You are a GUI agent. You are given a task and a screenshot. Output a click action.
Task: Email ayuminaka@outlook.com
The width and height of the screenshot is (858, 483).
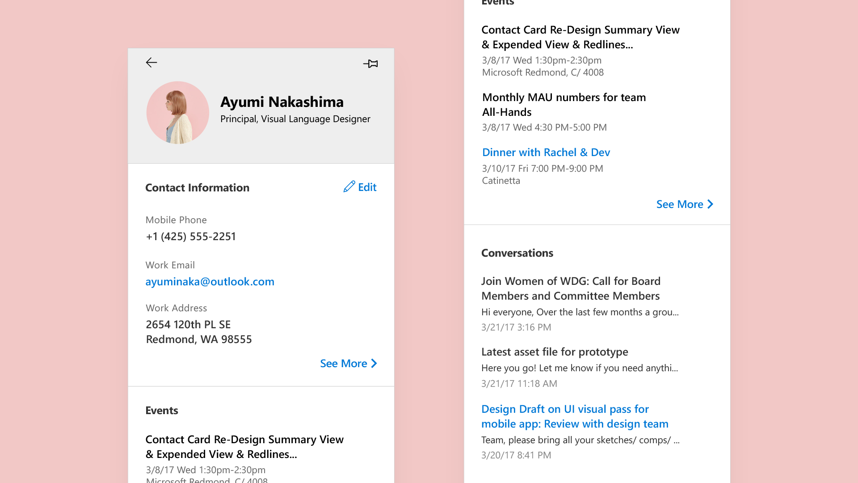click(x=210, y=281)
